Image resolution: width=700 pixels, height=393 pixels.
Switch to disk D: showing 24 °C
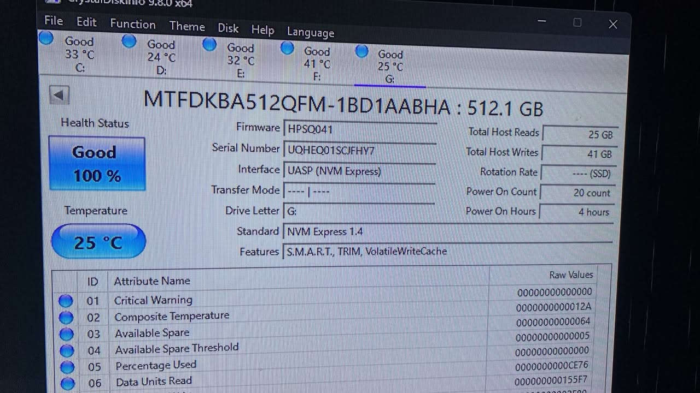coord(161,57)
